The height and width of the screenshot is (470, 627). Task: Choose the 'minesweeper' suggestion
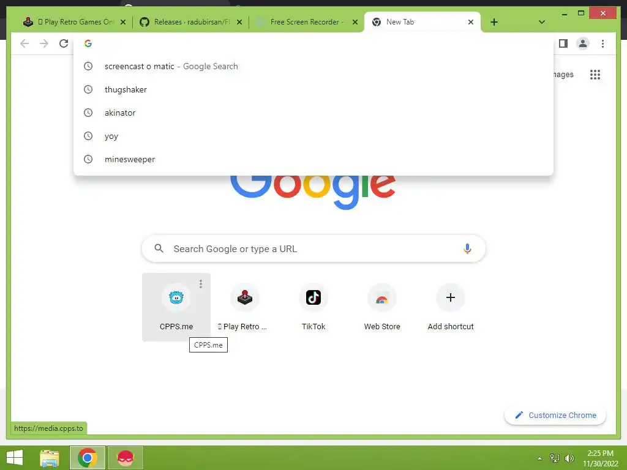pos(313,159)
